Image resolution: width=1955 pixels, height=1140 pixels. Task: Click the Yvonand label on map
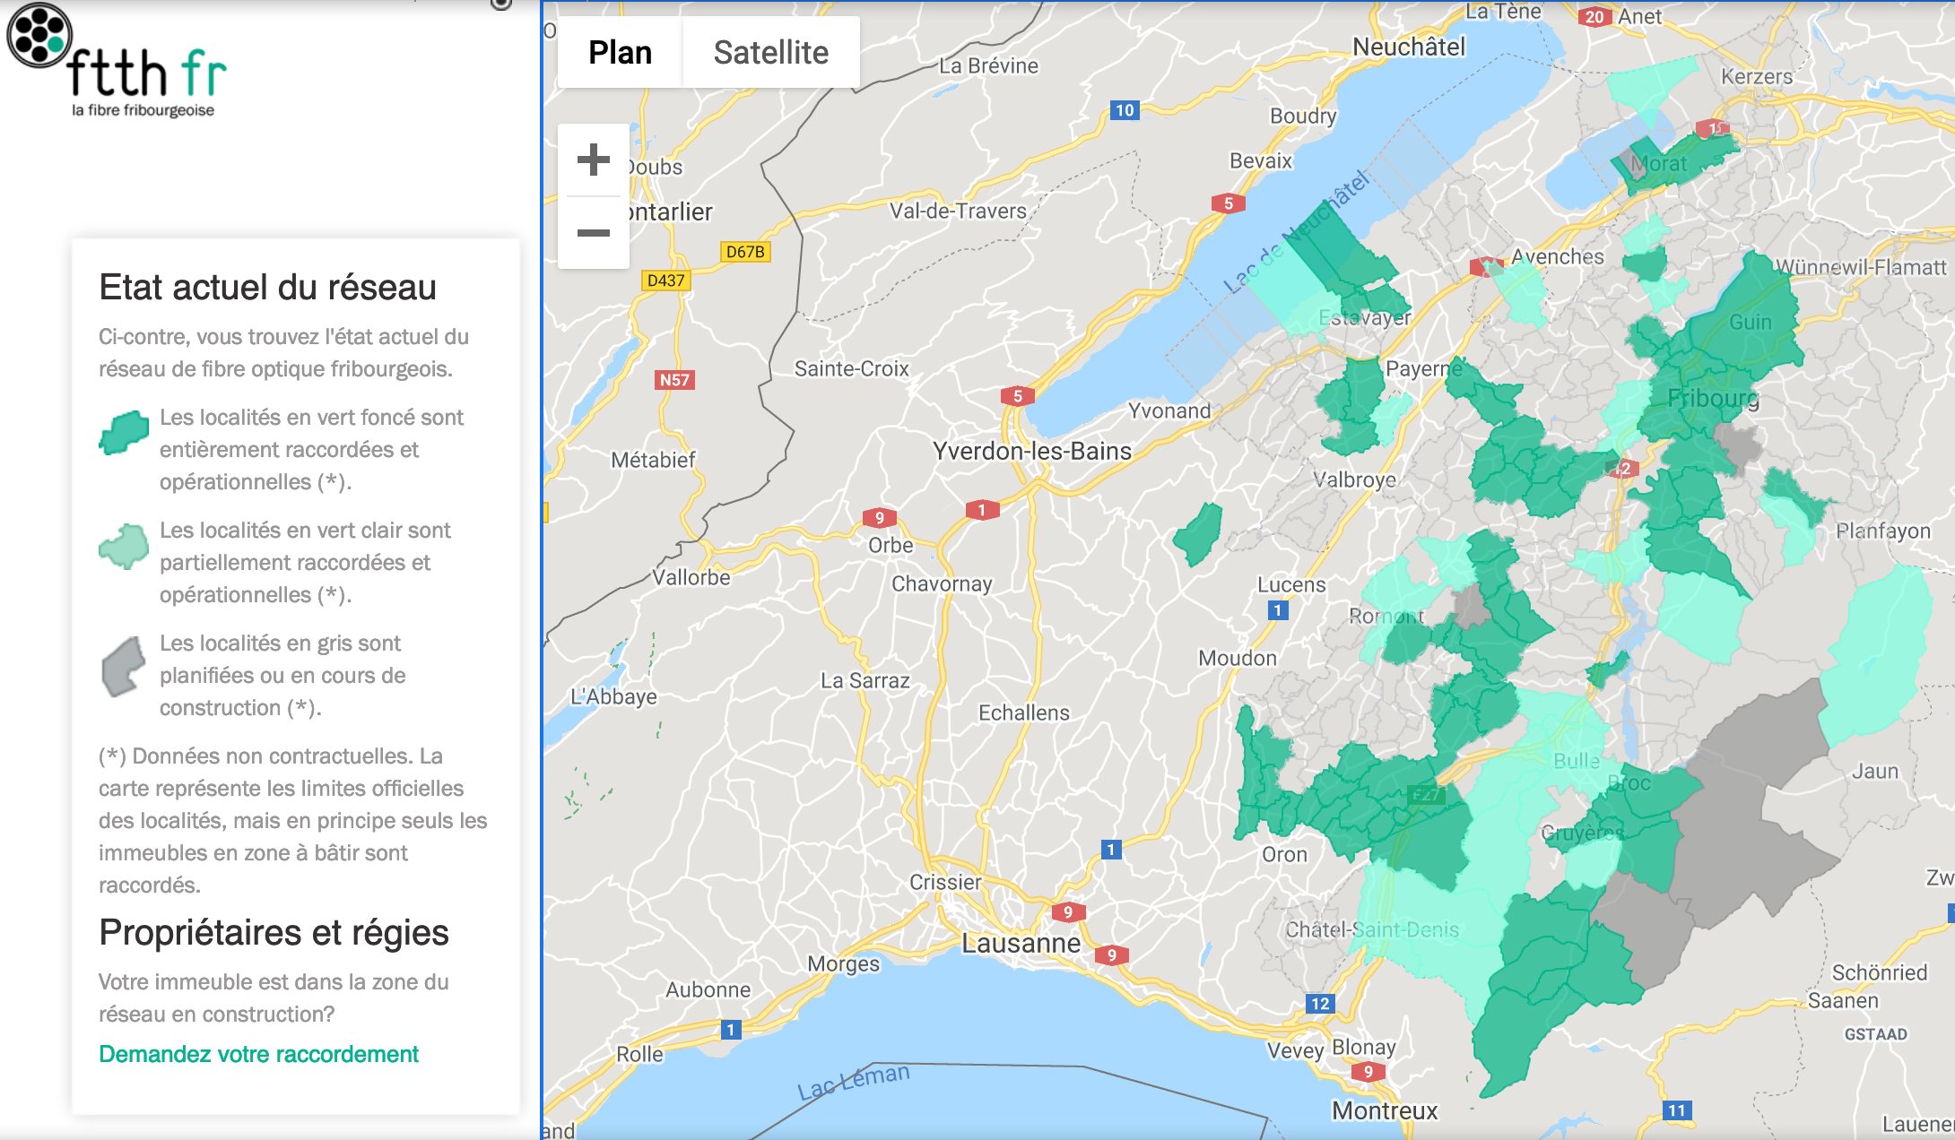pos(1169,410)
